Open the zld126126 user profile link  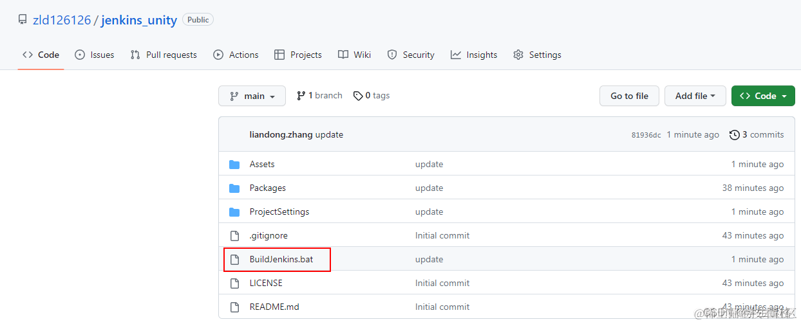coord(62,20)
